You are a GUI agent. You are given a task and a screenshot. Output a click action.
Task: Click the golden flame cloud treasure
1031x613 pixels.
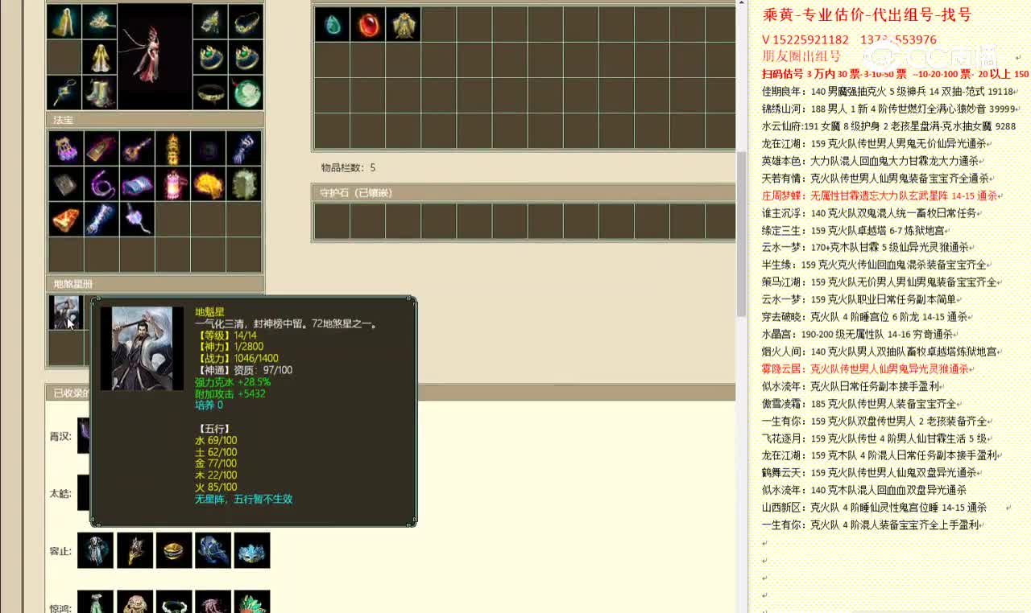[208, 184]
